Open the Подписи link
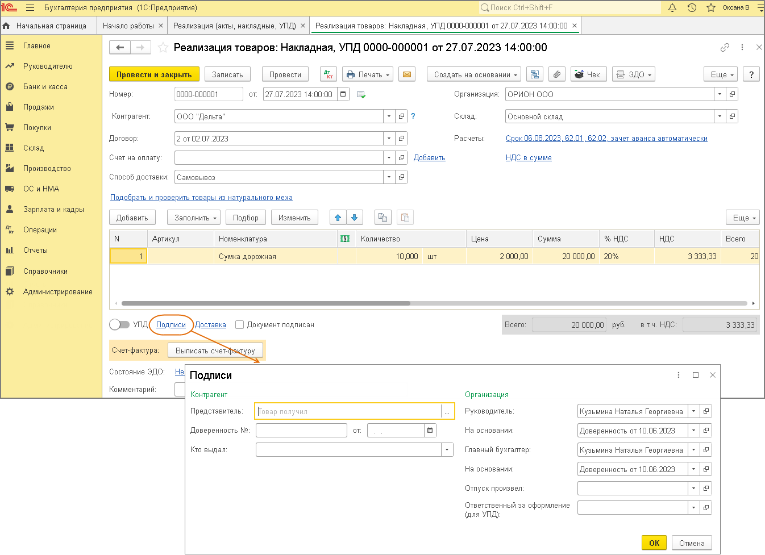 pyautogui.click(x=171, y=325)
